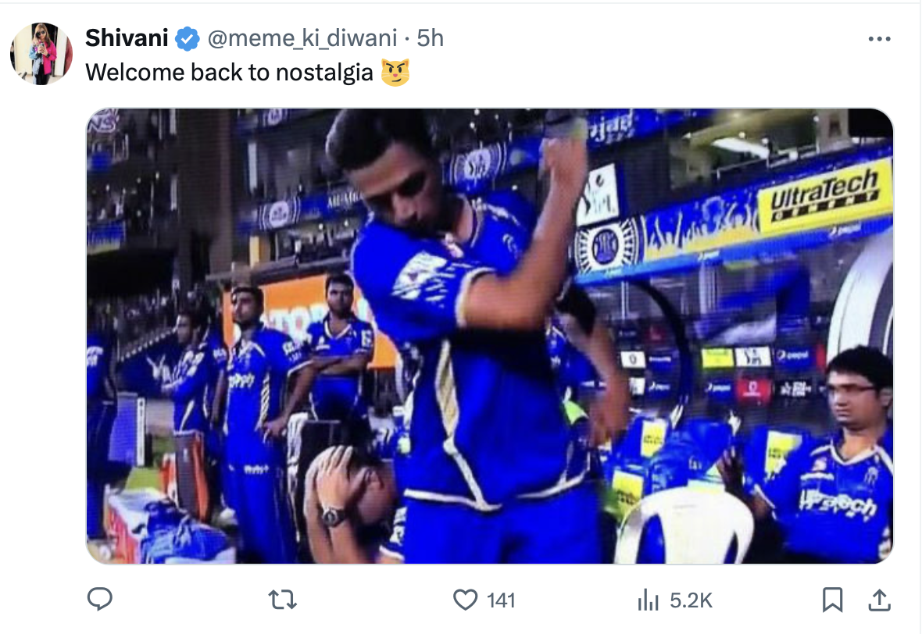The width and height of the screenshot is (922, 634).
Task: Open the @meme_ki_diwani handle link
Action: point(301,37)
